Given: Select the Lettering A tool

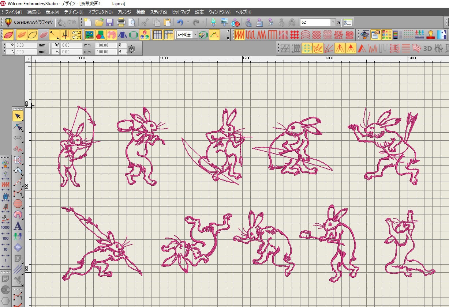Looking at the screenshot, I should pos(18,226).
